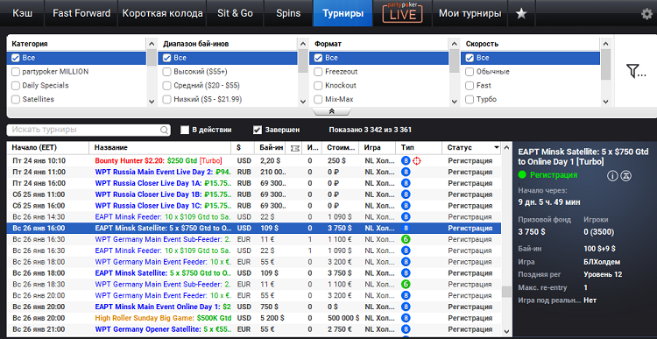Image resolution: width=657 pixels, height=339 pixels.
Task: Enable the Freezeout format checkbox
Action: [x=319, y=72]
